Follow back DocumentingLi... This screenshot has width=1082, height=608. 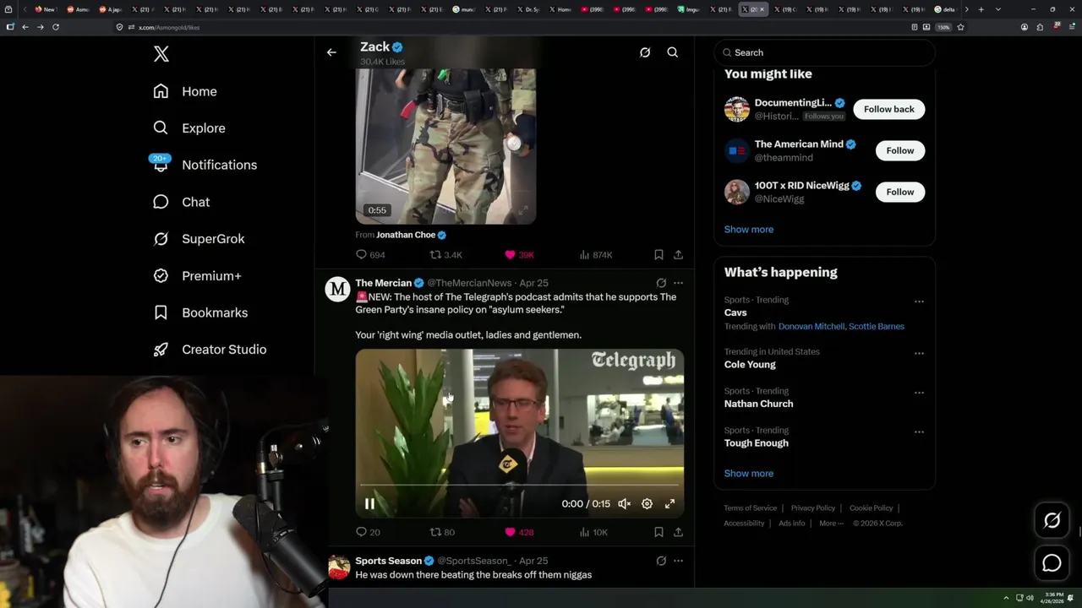pos(888,109)
